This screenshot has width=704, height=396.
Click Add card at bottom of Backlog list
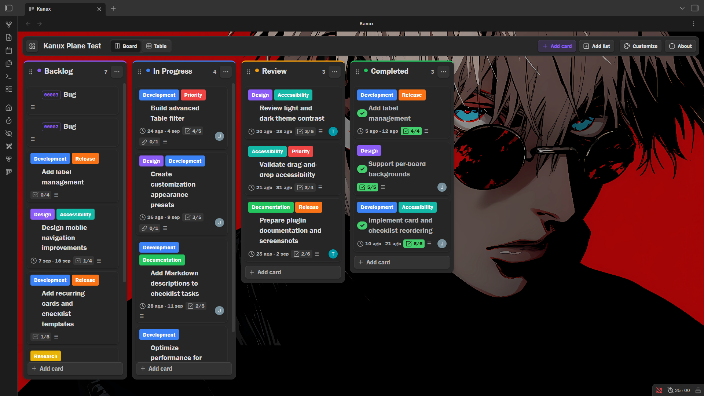(75, 369)
